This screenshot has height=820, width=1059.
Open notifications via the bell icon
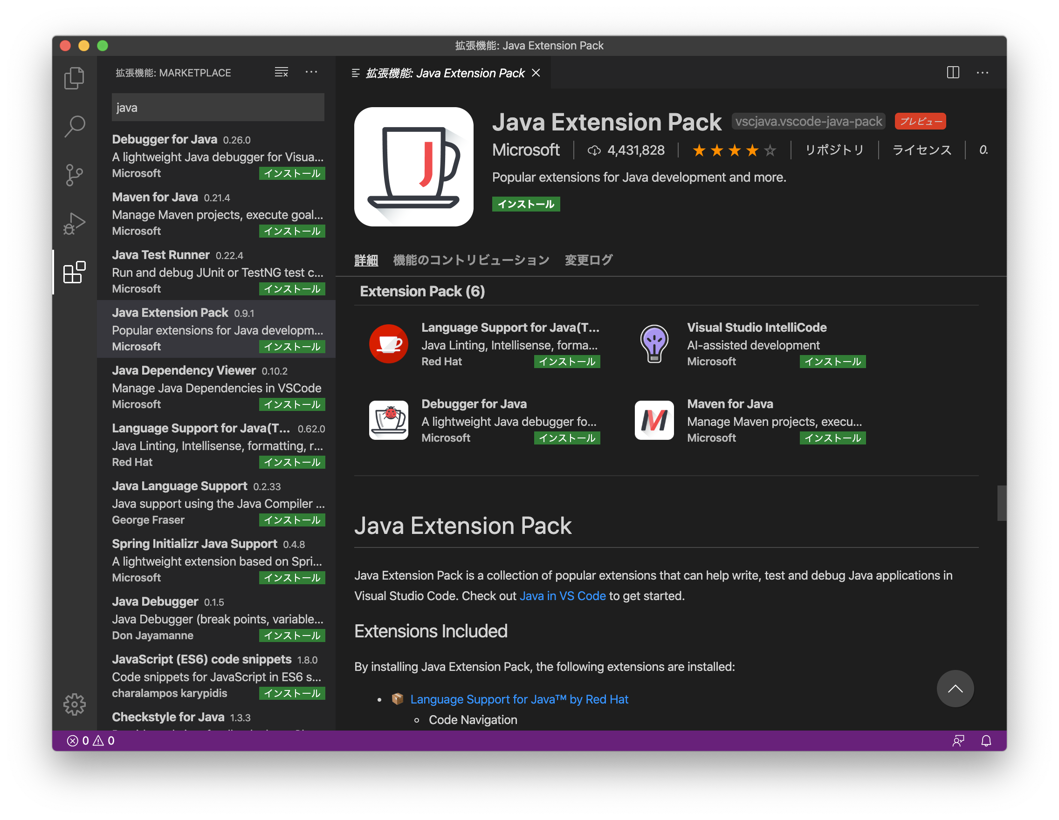coord(986,740)
